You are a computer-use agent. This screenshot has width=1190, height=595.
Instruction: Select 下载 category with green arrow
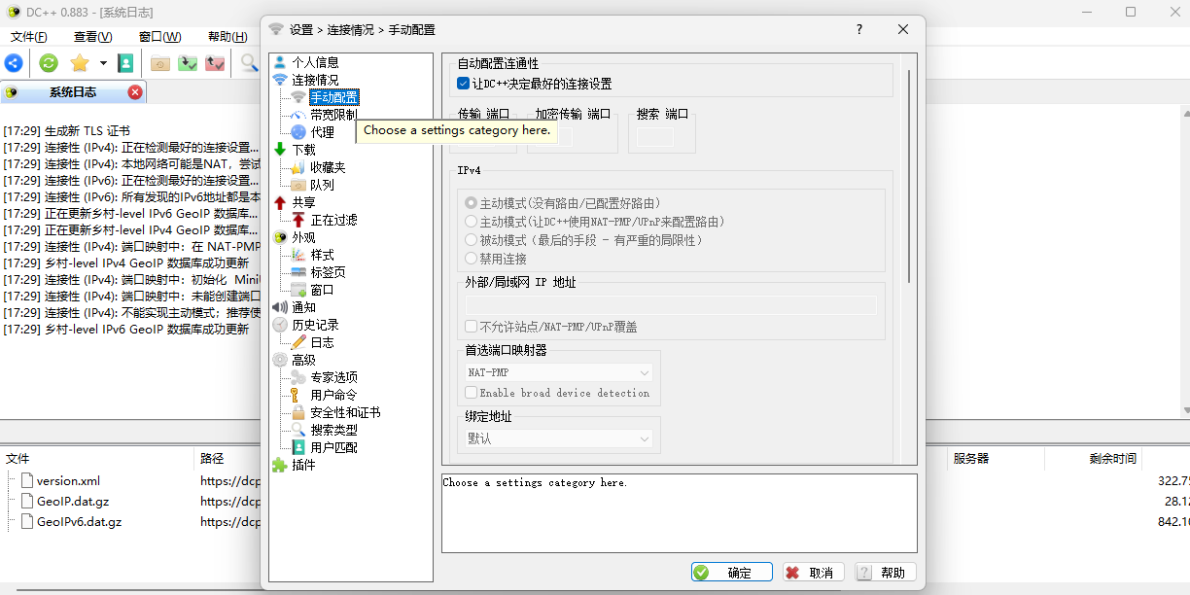(303, 150)
